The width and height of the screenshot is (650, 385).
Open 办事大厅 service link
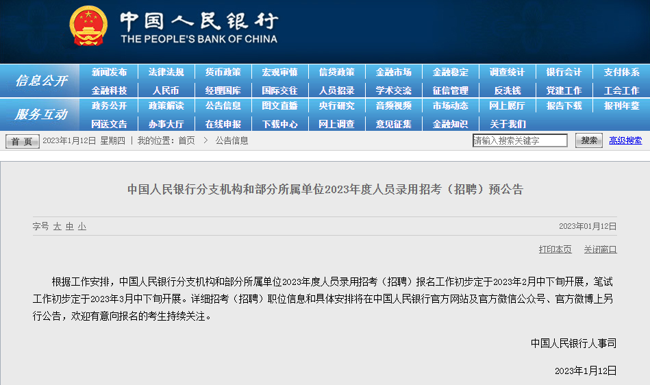[166, 124]
